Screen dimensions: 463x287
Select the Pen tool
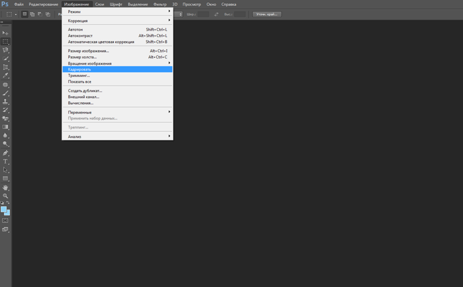click(x=5, y=153)
